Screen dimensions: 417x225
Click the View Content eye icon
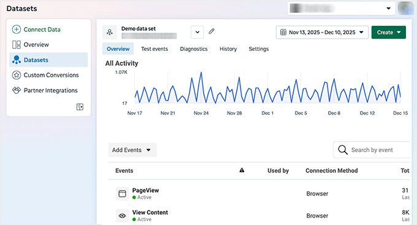tap(122, 216)
